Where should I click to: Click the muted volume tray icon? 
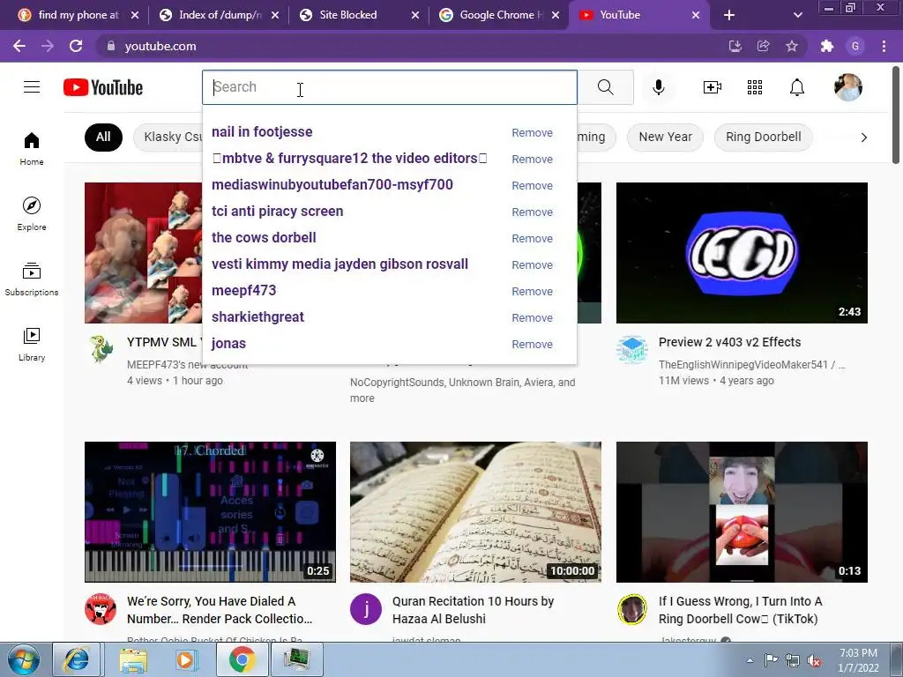814,660
